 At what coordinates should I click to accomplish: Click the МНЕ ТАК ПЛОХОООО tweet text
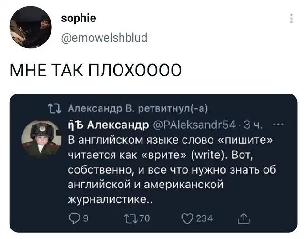point(96,70)
